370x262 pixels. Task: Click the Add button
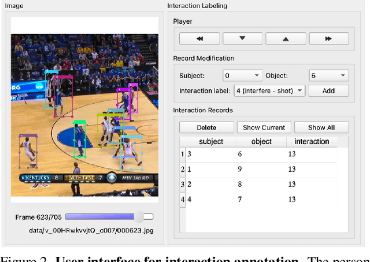pyautogui.click(x=328, y=91)
